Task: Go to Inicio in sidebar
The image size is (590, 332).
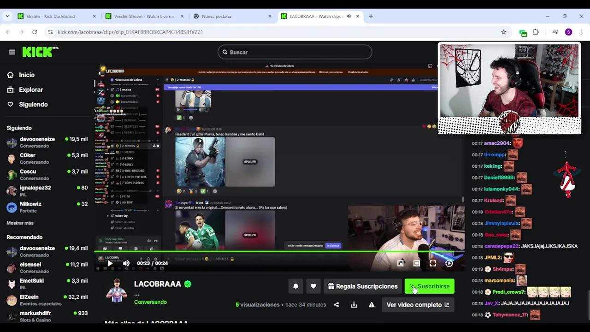Action: click(x=27, y=75)
